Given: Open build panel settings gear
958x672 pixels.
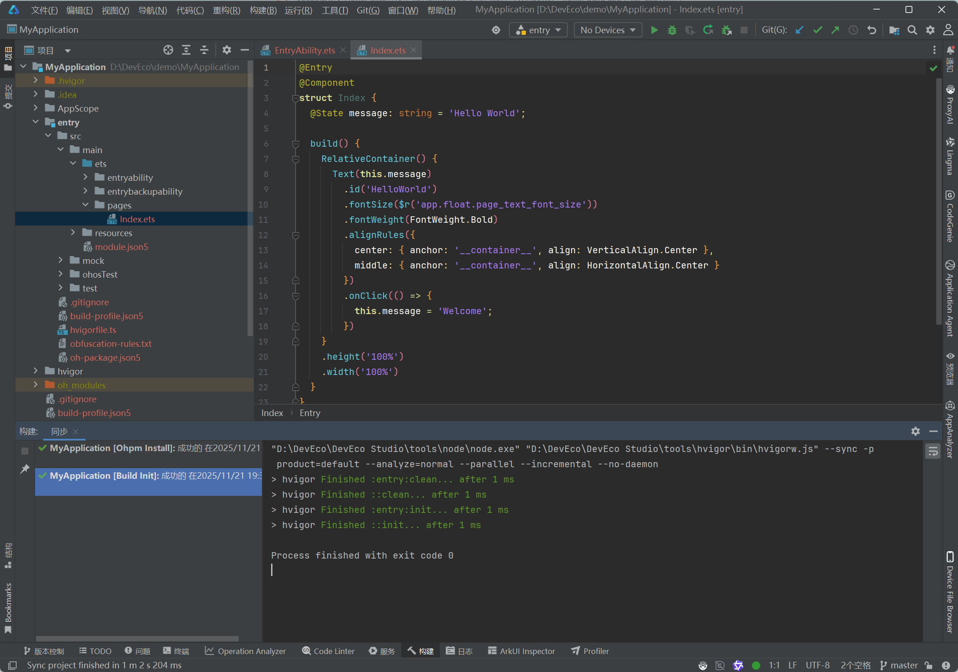Looking at the screenshot, I should click(916, 431).
